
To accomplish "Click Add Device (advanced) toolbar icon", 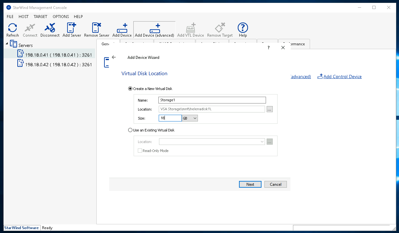I will 154,30.
